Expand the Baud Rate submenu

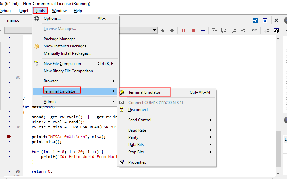pyautogui.click(x=137, y=130)
